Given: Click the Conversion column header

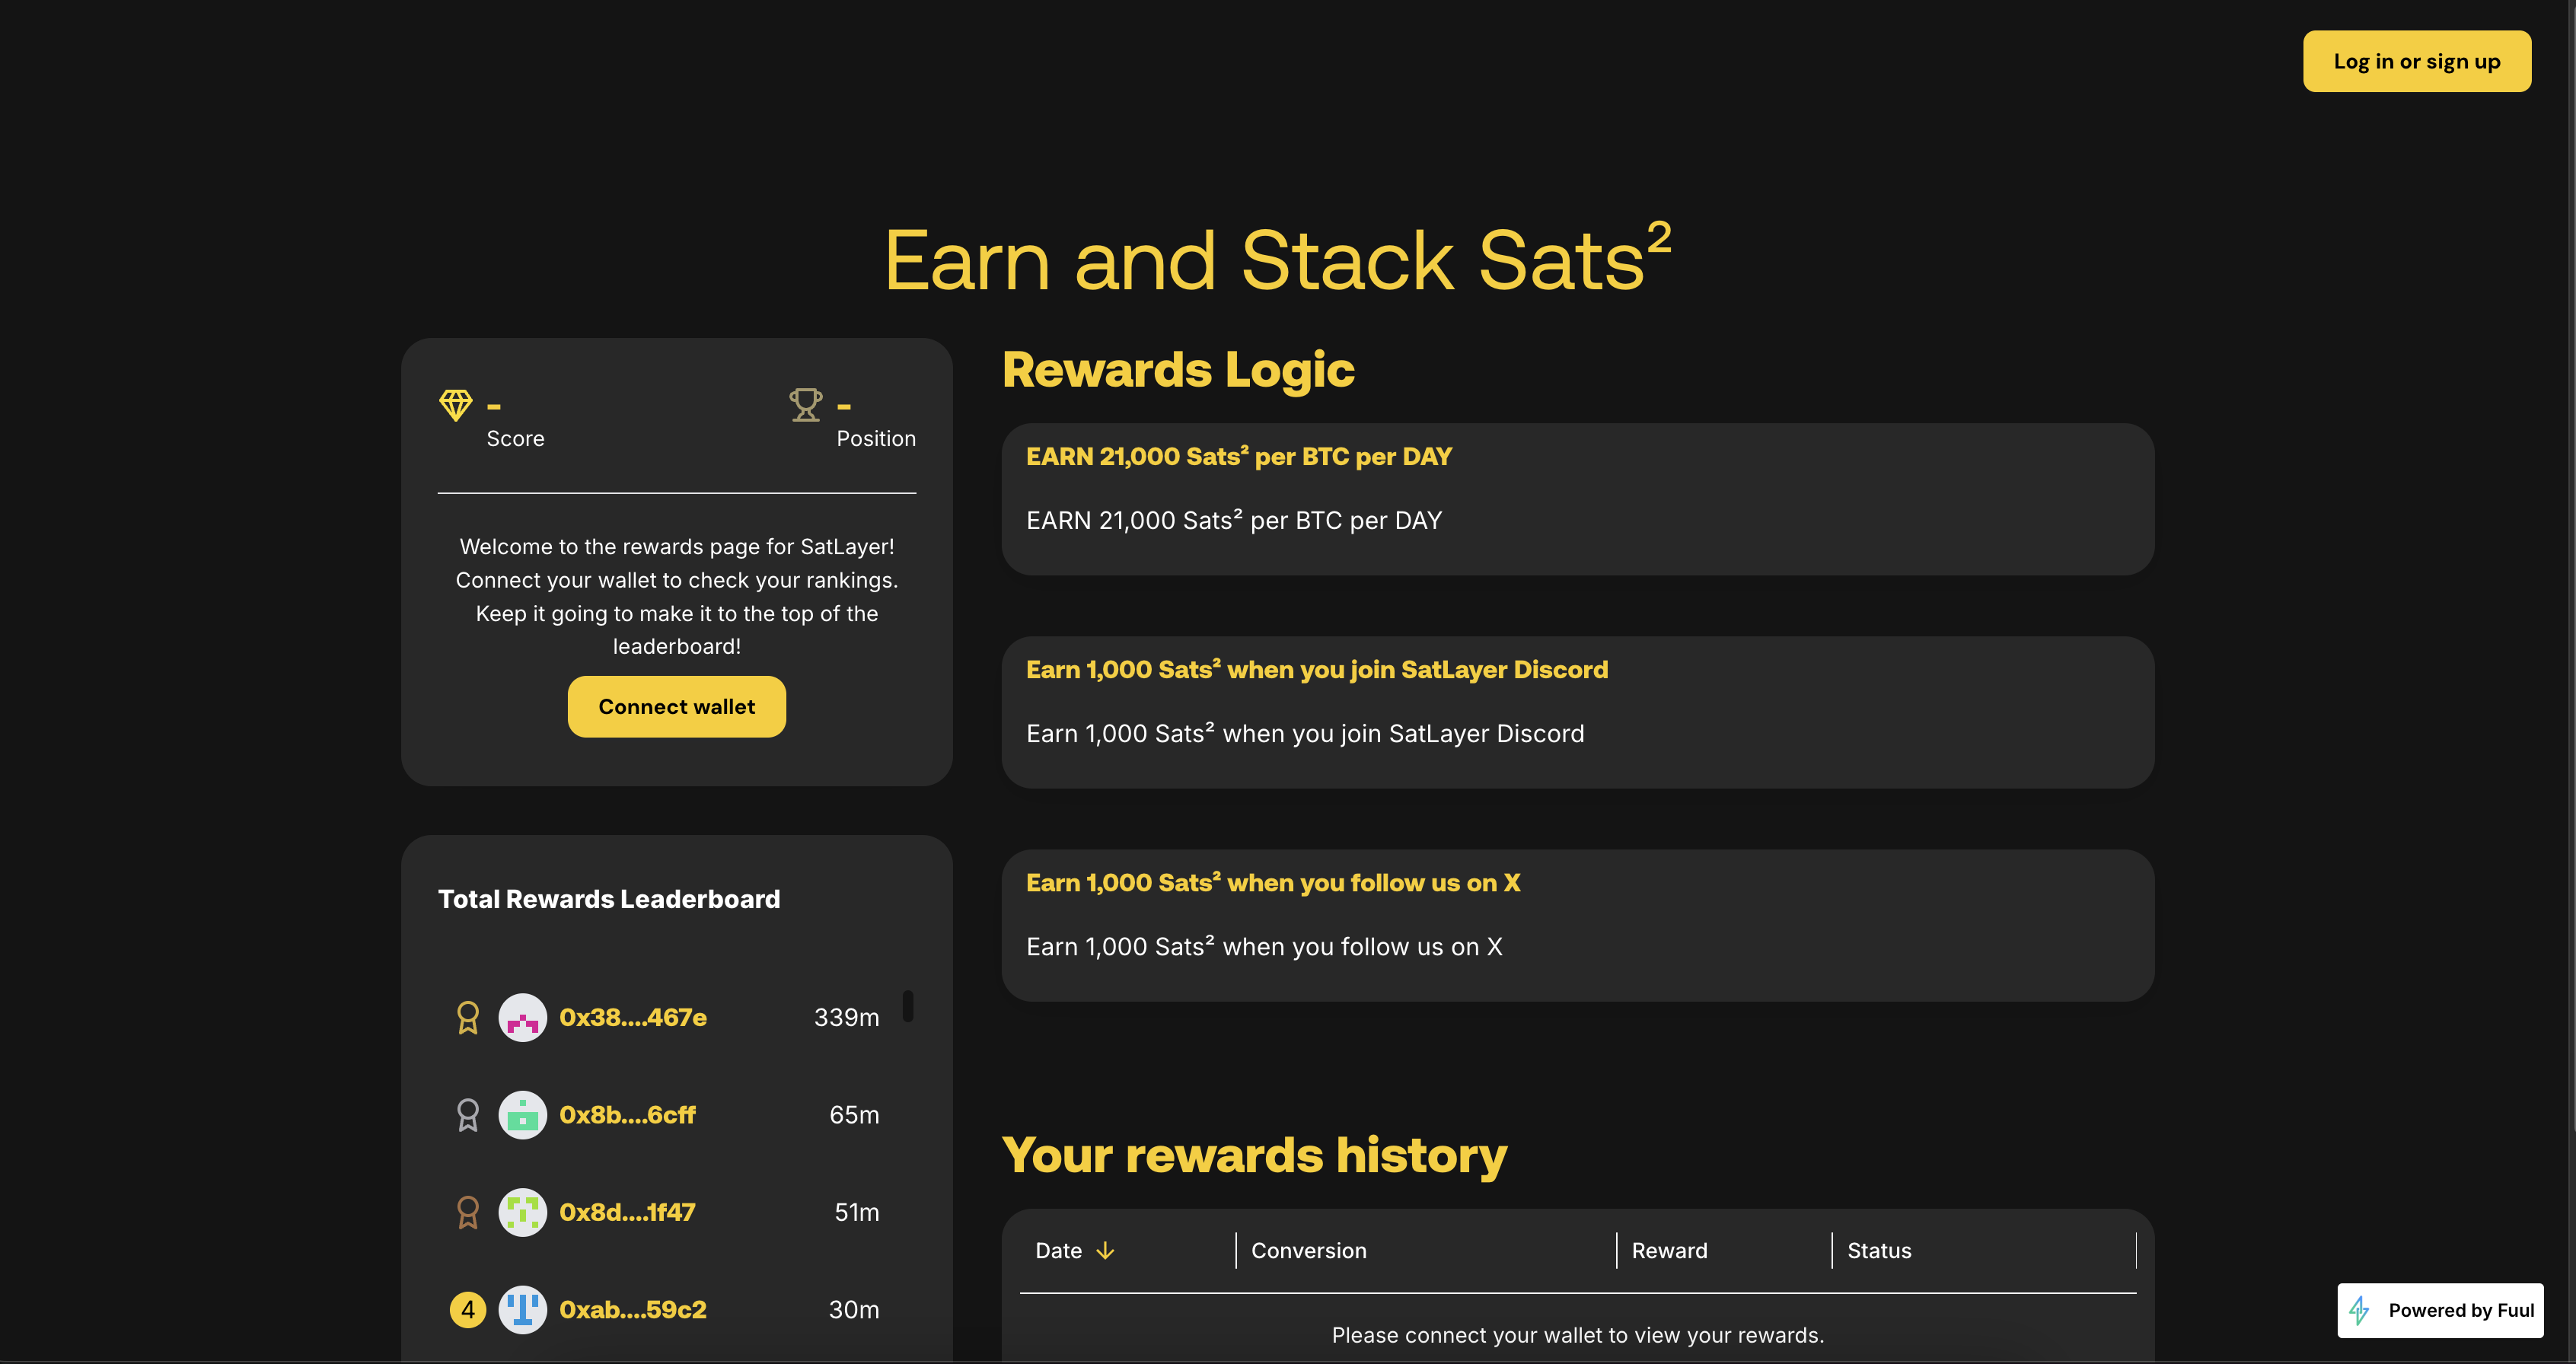Looking at the screenshot, I should click(1308, 1251).
